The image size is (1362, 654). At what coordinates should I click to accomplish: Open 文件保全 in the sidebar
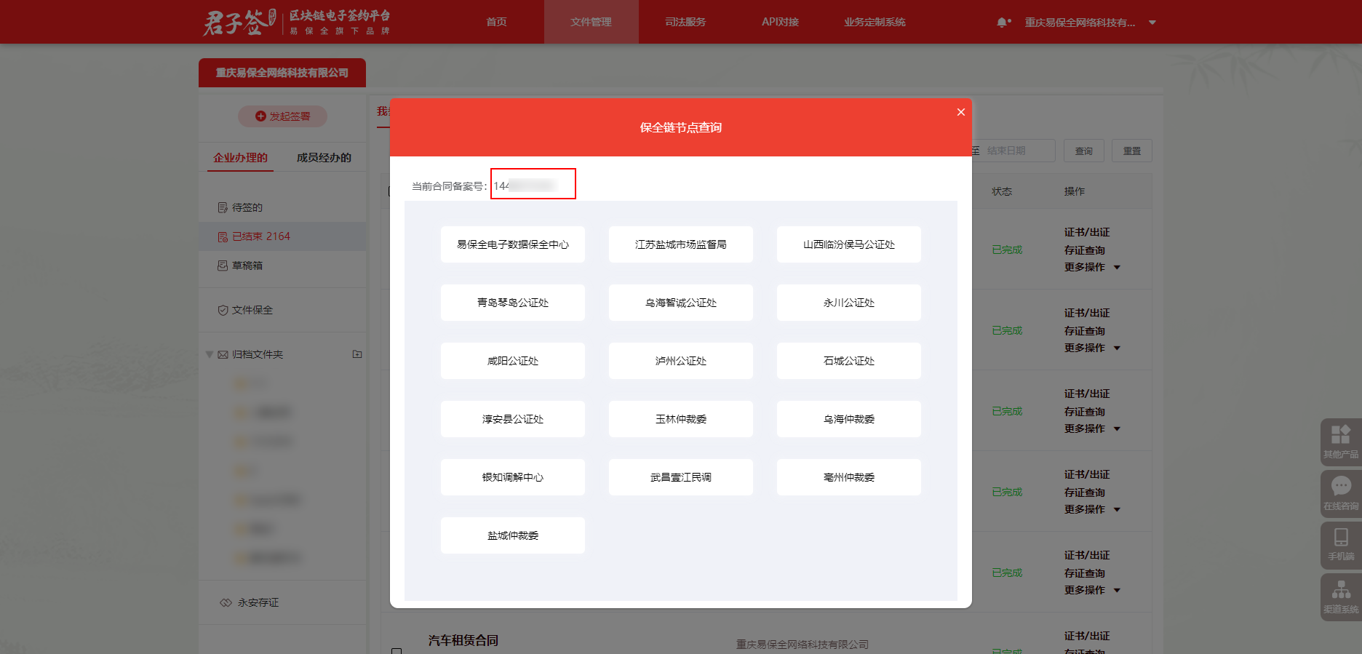(252, 310)
